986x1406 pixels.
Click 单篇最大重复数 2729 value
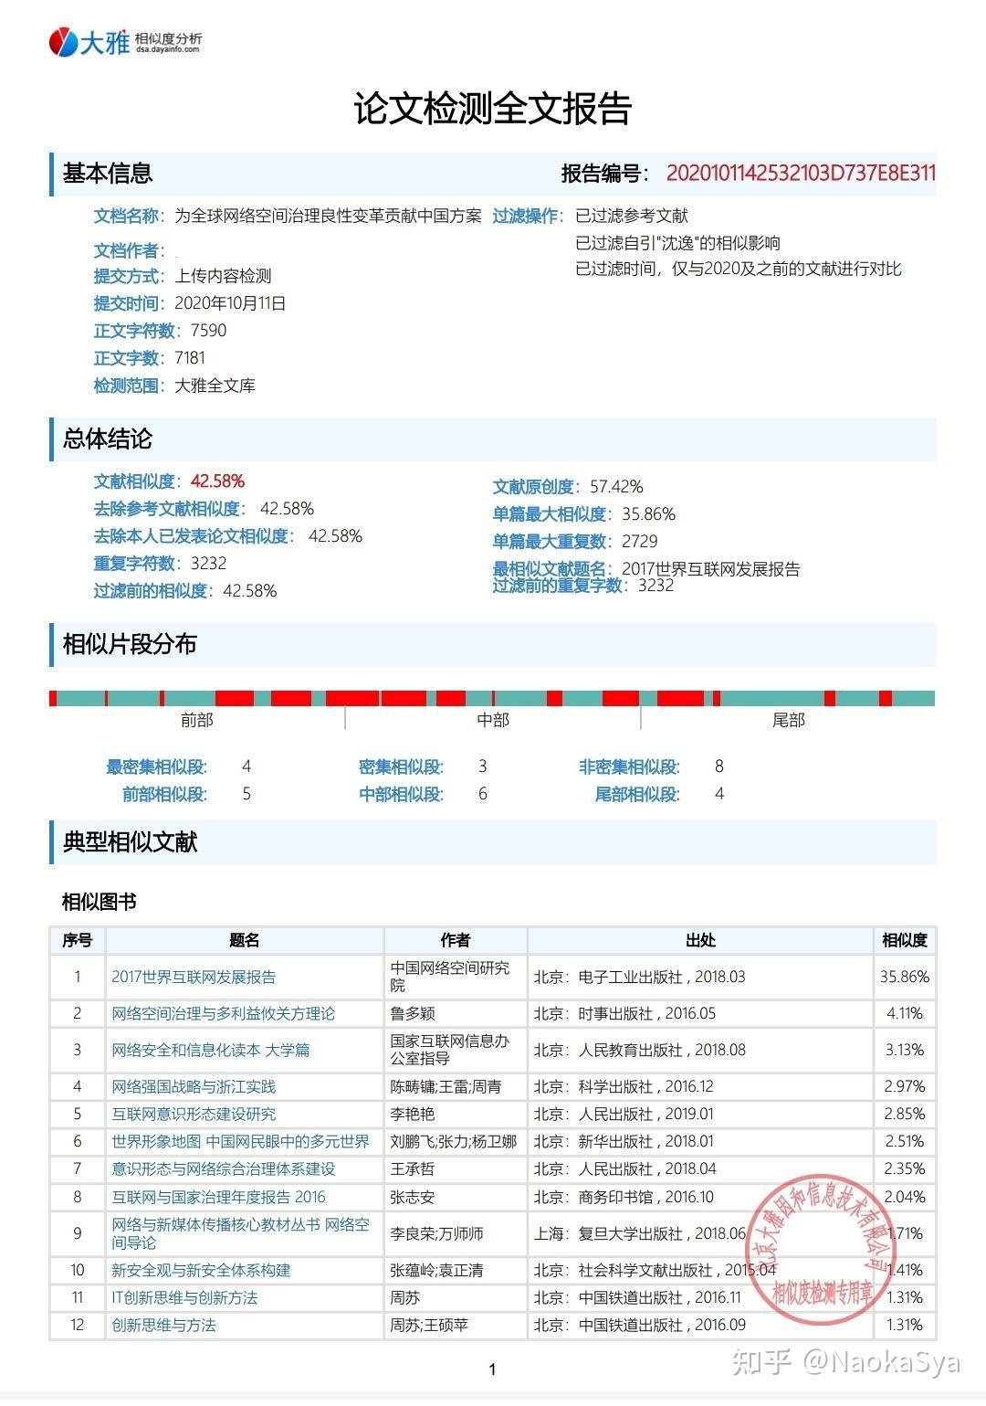point(639,541)
